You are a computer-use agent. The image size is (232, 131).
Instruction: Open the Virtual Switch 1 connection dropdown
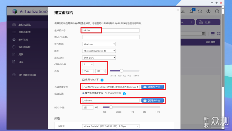click(x=111, y=126)
